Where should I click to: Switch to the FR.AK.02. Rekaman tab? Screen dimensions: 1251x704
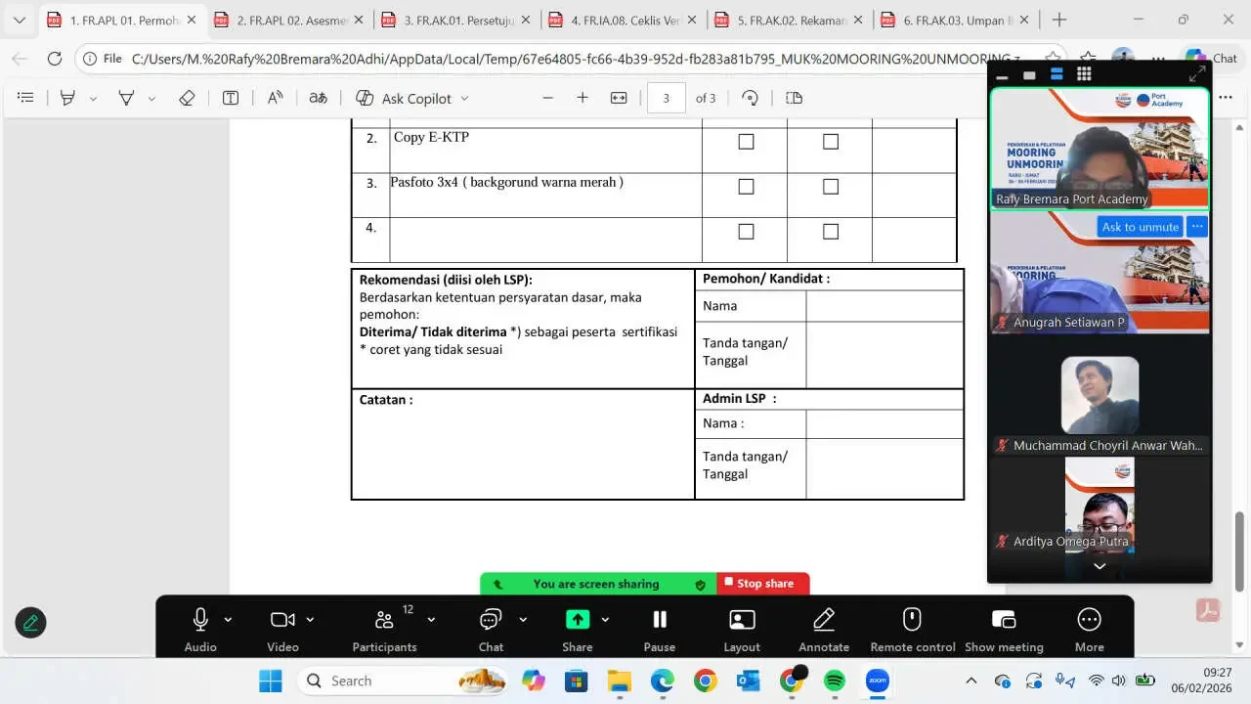[x=791, y=20]
